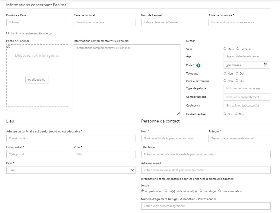Select Mâle radio button for Sexe
Screen dimensions: 280x213
pos(225,49)
